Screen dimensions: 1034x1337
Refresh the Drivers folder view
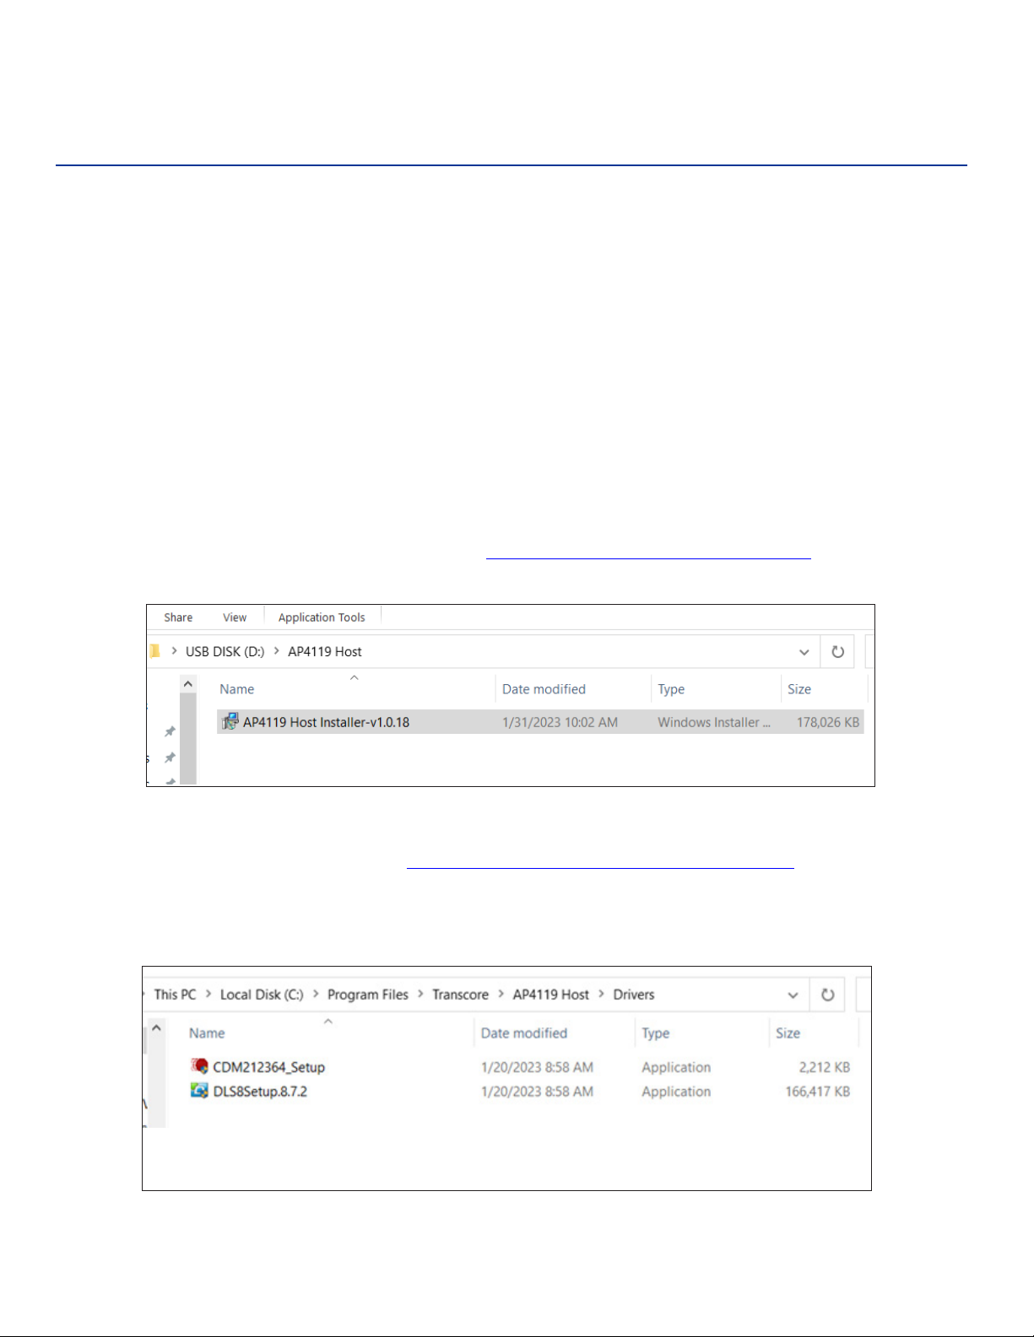[x=827, y=995]
